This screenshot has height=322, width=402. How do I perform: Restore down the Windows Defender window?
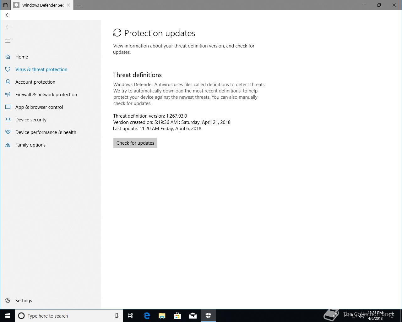[x=379, y=5]
